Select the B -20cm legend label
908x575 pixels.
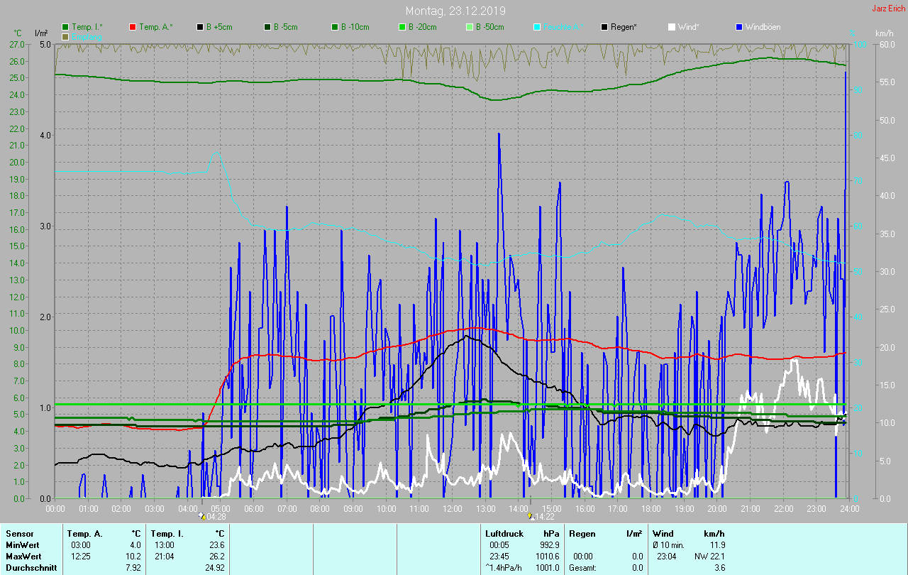click(422, 27)
